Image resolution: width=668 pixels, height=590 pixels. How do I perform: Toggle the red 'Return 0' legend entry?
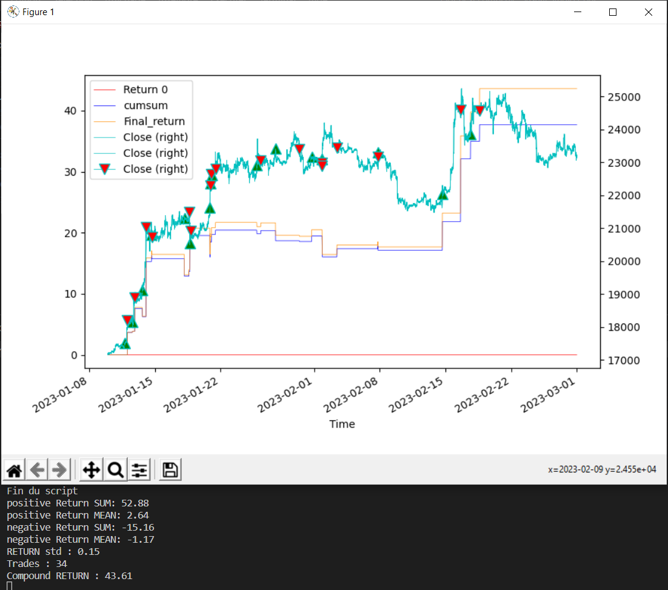click(146, 89)
